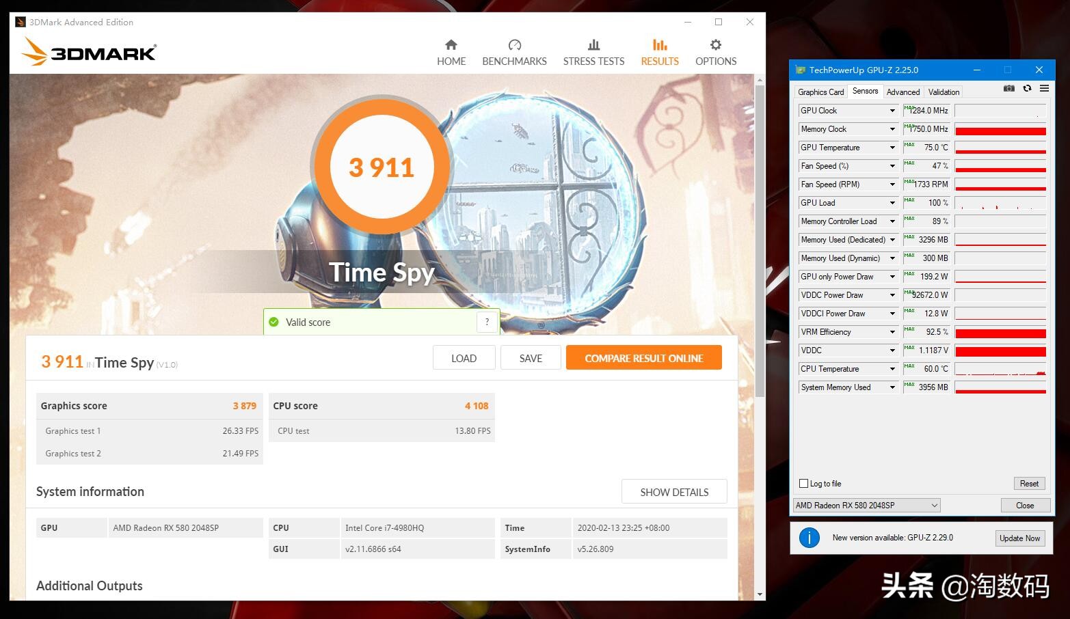1070x619 pixels.
Task: Open the graphics card selector showing RX 580
Action: tap(866, 505)
